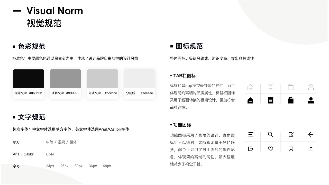Image resolution: width=329 pixels, height=185 pixels.
Task: Click the TAB栏图标 subheading
Action: tap(185, 76)
